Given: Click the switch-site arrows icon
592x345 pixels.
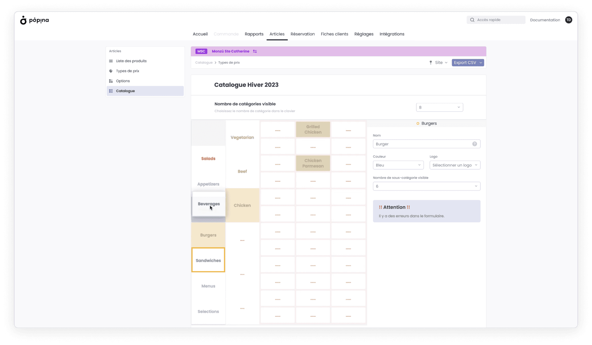Looking at the screenshot, I should coord(255,51).
